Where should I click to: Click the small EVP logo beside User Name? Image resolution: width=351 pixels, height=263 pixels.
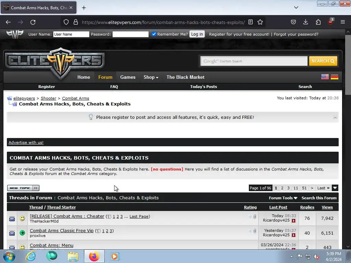point(15,34)
